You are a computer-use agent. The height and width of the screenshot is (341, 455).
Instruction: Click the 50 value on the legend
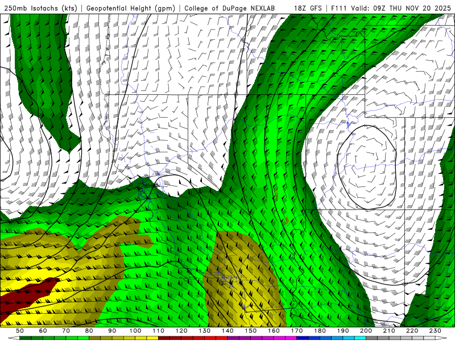(x=20, y=331)
